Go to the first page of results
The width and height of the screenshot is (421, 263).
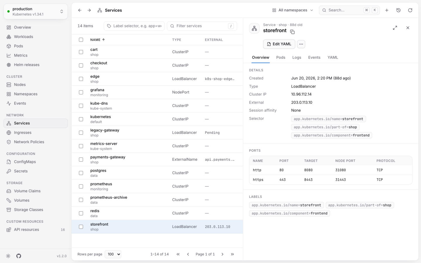178,254
